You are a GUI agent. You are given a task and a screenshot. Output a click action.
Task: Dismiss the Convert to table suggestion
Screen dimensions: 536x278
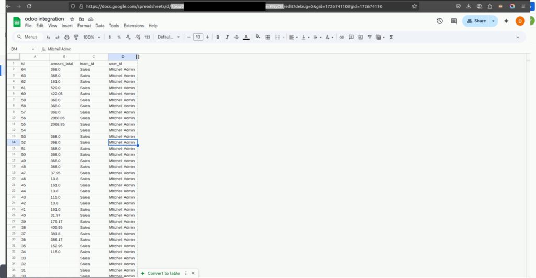(193, 273)
